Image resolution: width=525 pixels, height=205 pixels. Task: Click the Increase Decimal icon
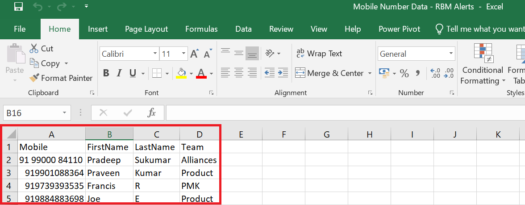point(435,73)
